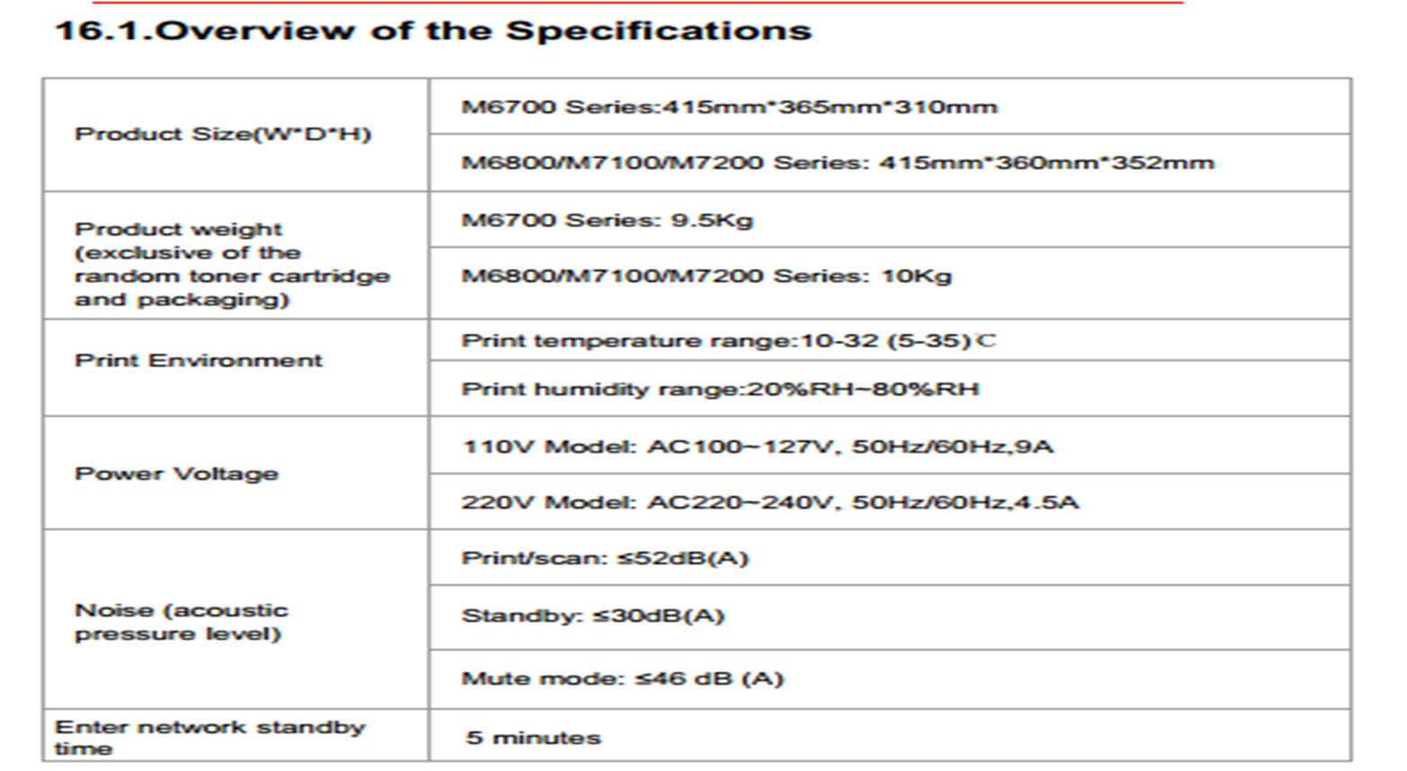Click the 'Mute mode: ≤46 dB (A)' cell
The height and width of the screenshot is (771, 1407).
[x=890, y=679]
